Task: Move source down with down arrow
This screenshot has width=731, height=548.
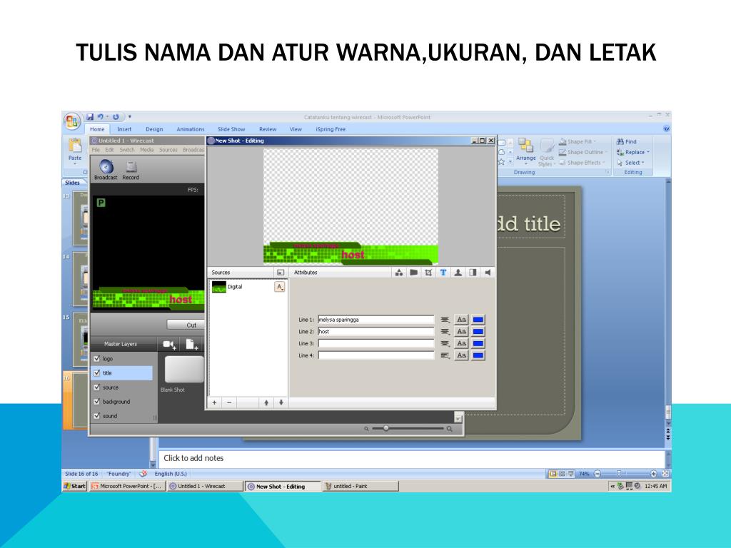Action: [281, 402]
